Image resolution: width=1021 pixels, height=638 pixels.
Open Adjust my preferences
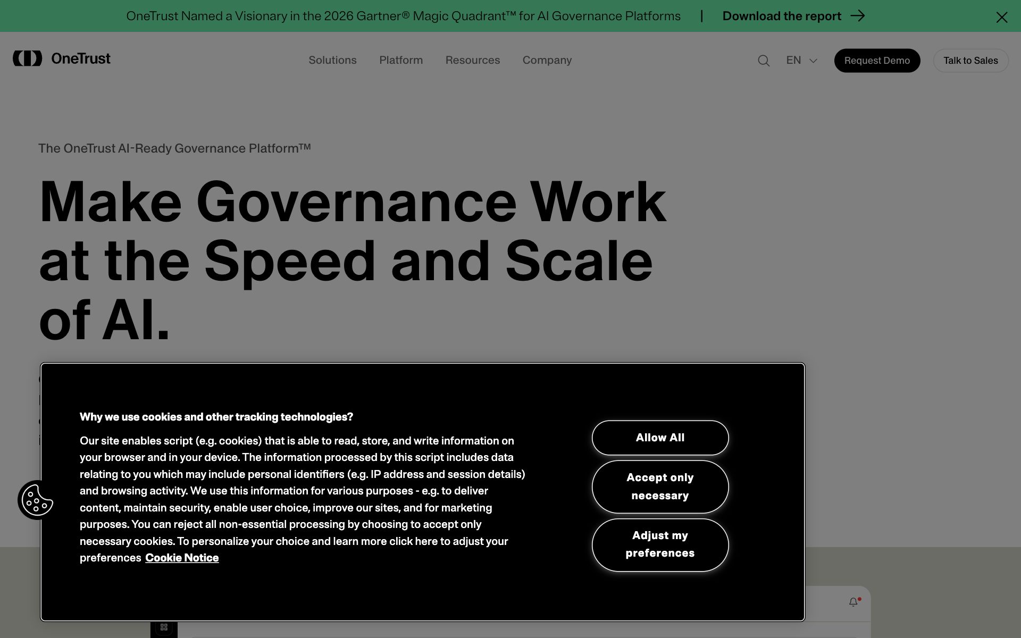click(x=660, y=544)
